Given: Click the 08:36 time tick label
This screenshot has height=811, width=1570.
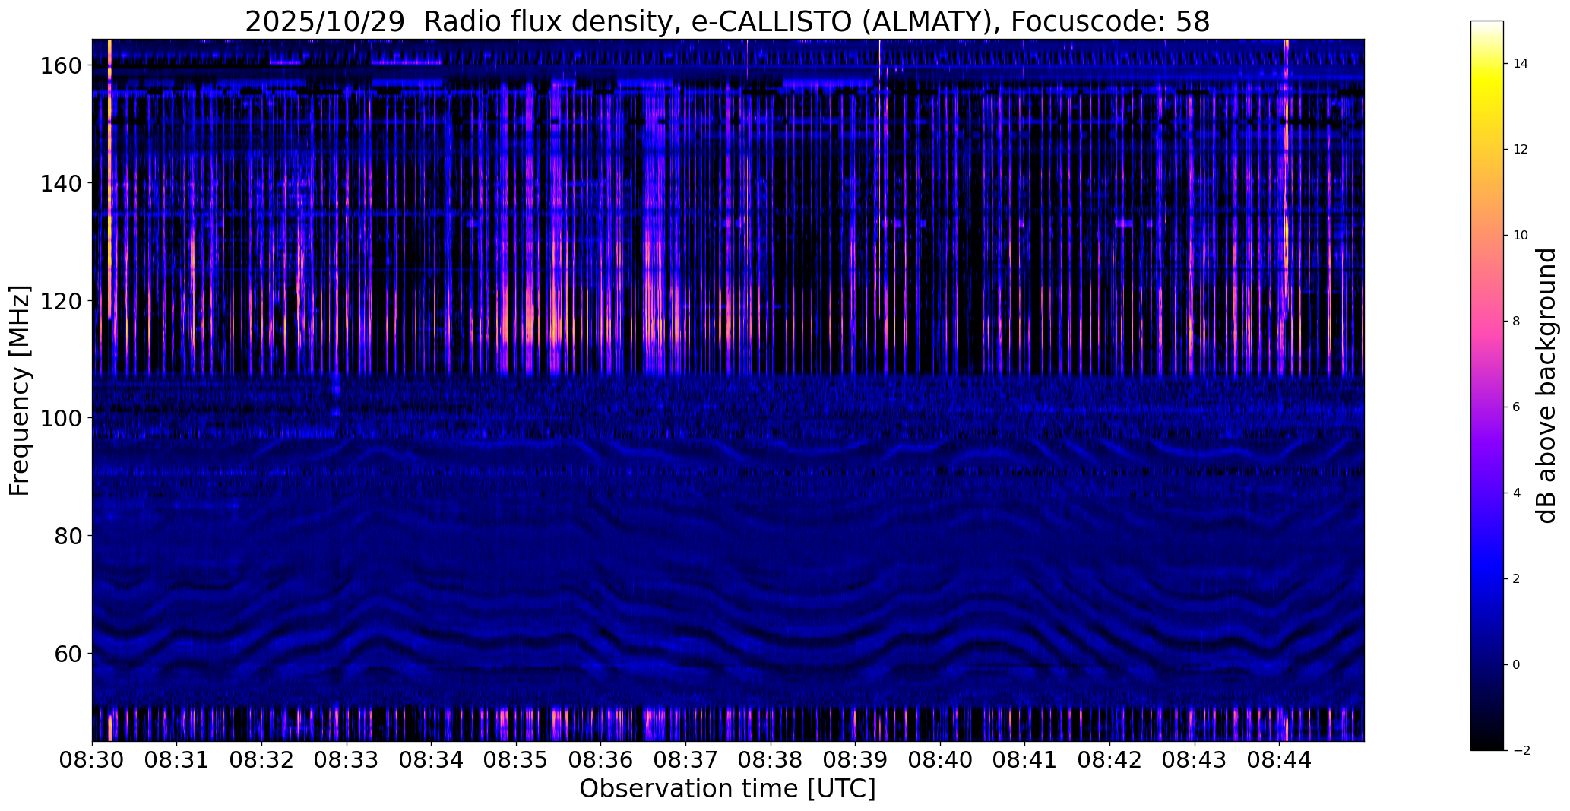Looking at the screenshot, I should (x=601, y=761).
